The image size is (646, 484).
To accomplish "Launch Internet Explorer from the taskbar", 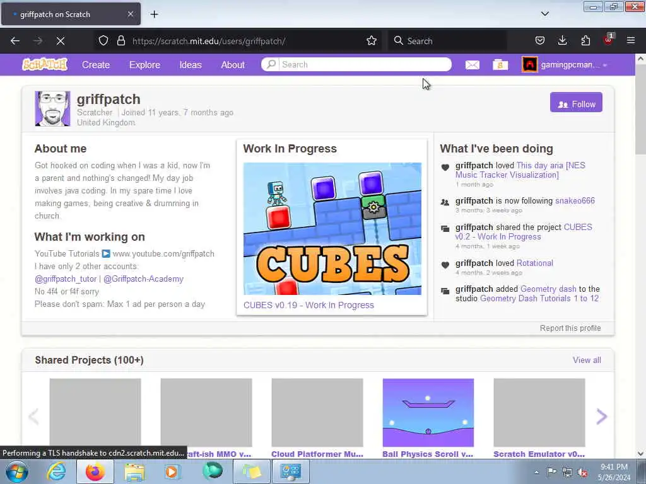I will (56, 471).
